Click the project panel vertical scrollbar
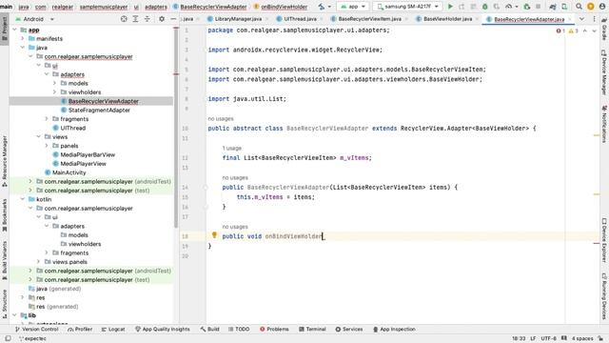Viewport: 609px width, 343px height. (176, 129)
